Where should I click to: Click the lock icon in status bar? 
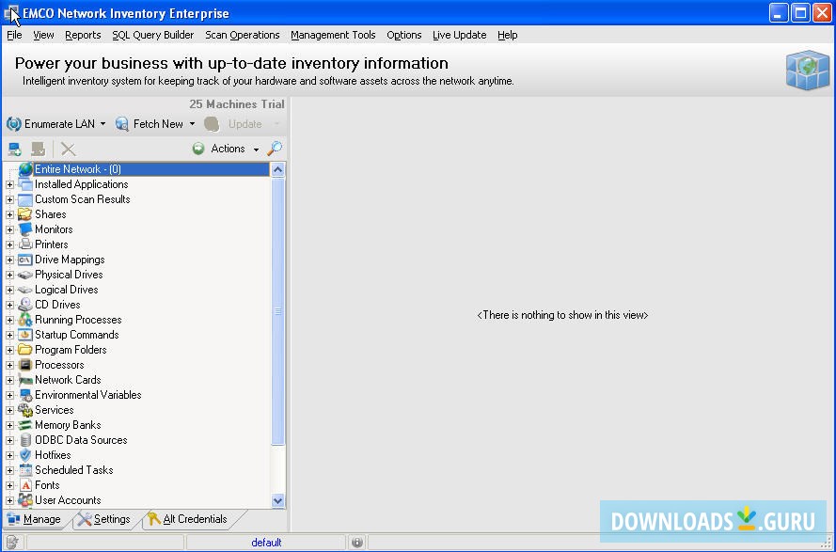(x=356, y=543)
